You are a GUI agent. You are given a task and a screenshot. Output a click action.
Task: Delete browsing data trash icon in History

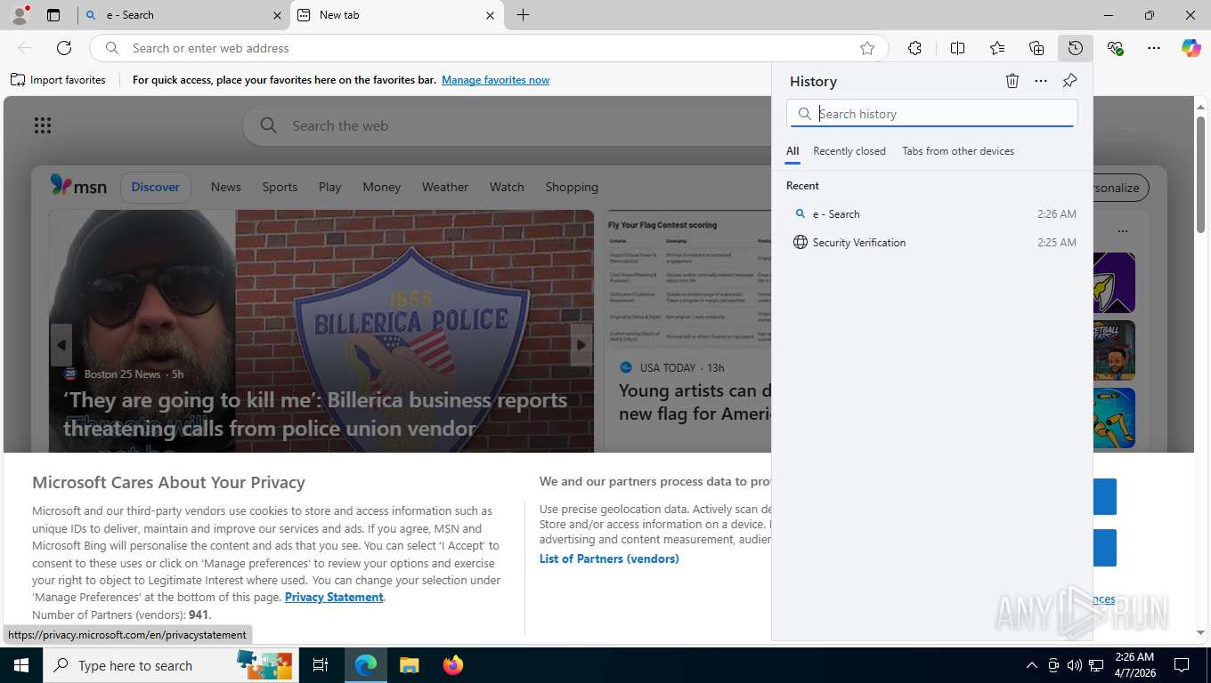pyautogui.click(x=1012, y=81)
